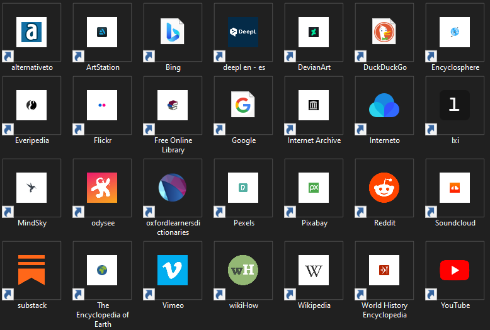Click the "Reddit" name label

point(385,223)
